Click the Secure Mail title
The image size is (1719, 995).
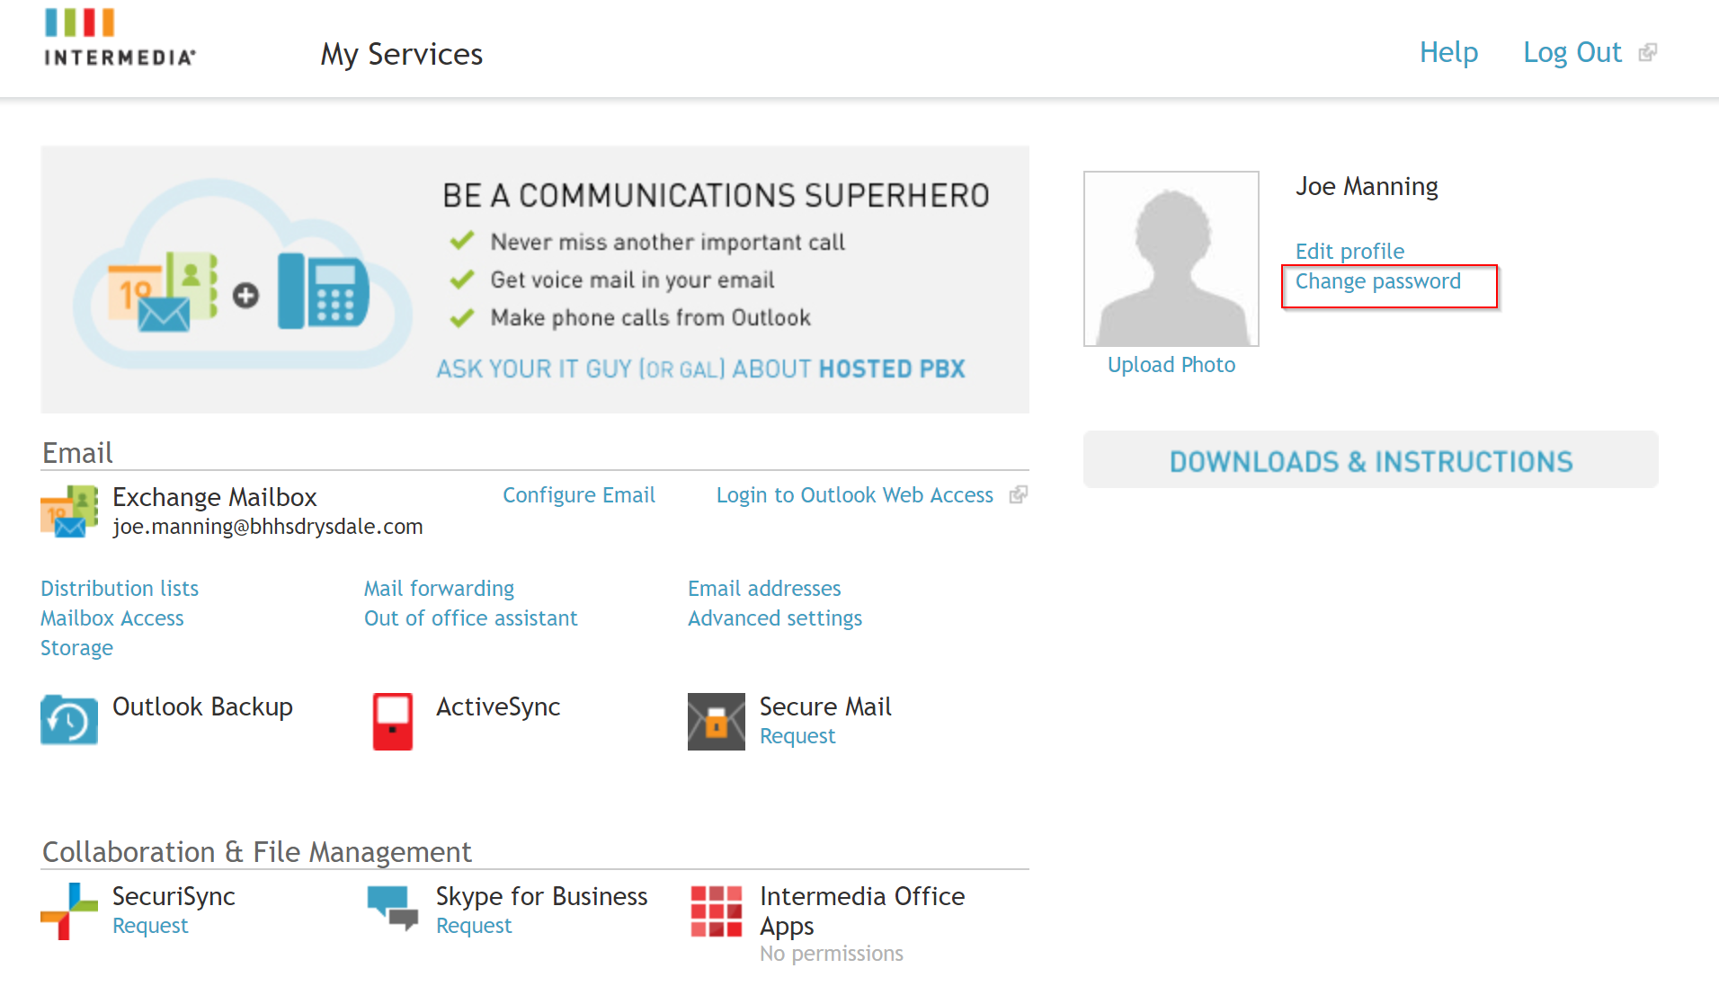click(x=825, y=706)
